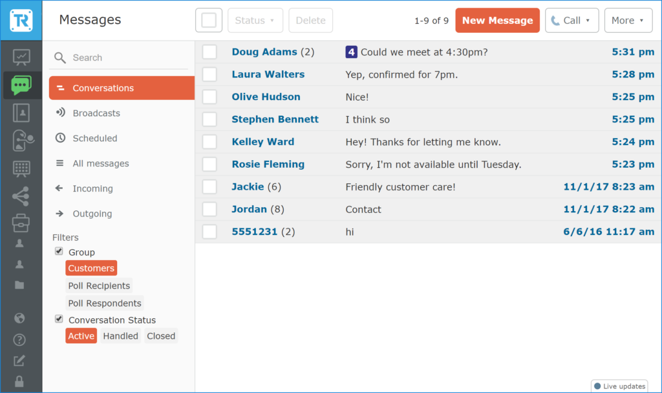Viewport: 662px width, 393px height.
Task: Toggle the Closed conversation status filter
Action: point(160,336)
